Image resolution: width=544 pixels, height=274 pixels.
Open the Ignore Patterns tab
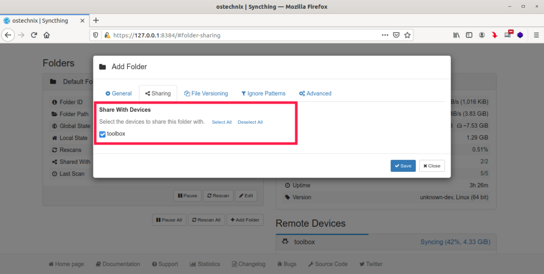coord(263,93)
